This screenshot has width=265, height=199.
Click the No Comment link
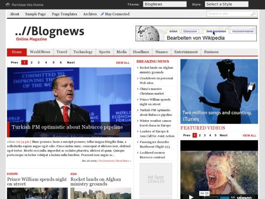tap(106, 161)
